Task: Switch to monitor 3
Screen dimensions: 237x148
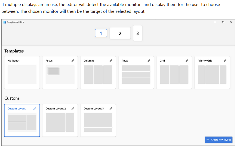Action: (x=137, y=33)
